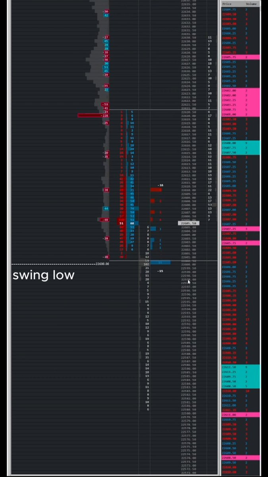Click the 22572.00 bottom price row

point(189,473)
